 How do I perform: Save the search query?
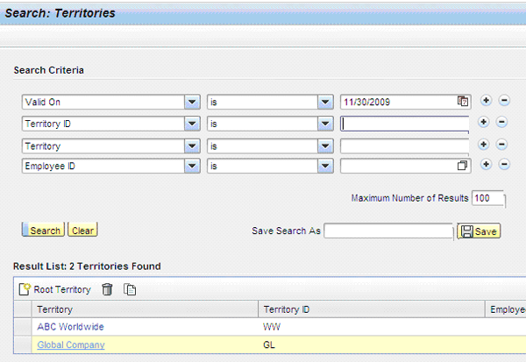click(x=479, y=231)
